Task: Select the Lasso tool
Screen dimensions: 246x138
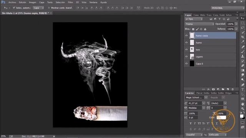Action: (243, 28)
